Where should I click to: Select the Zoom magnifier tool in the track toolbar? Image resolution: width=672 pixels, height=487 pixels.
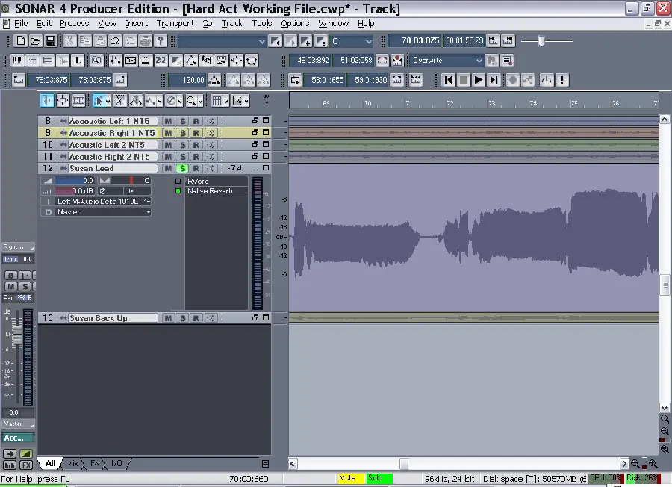coord(191,101)
